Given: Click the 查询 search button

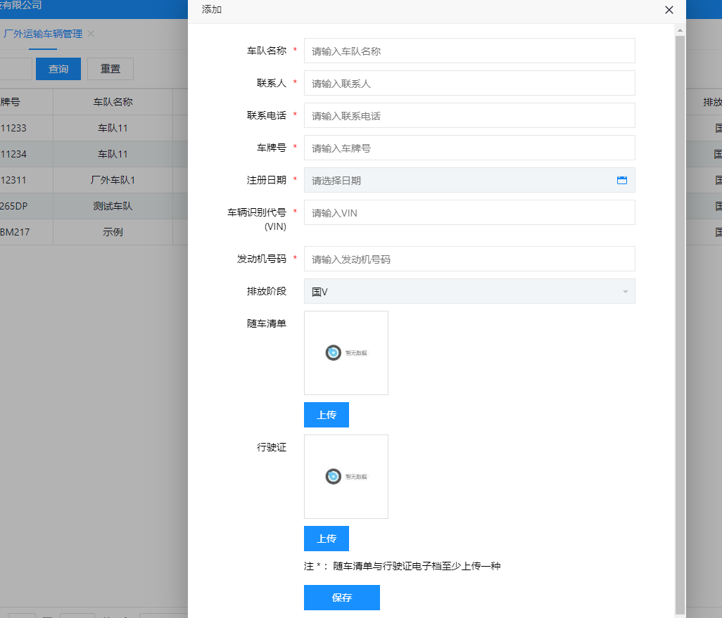Looking at the screenshot, I should 58,69.
